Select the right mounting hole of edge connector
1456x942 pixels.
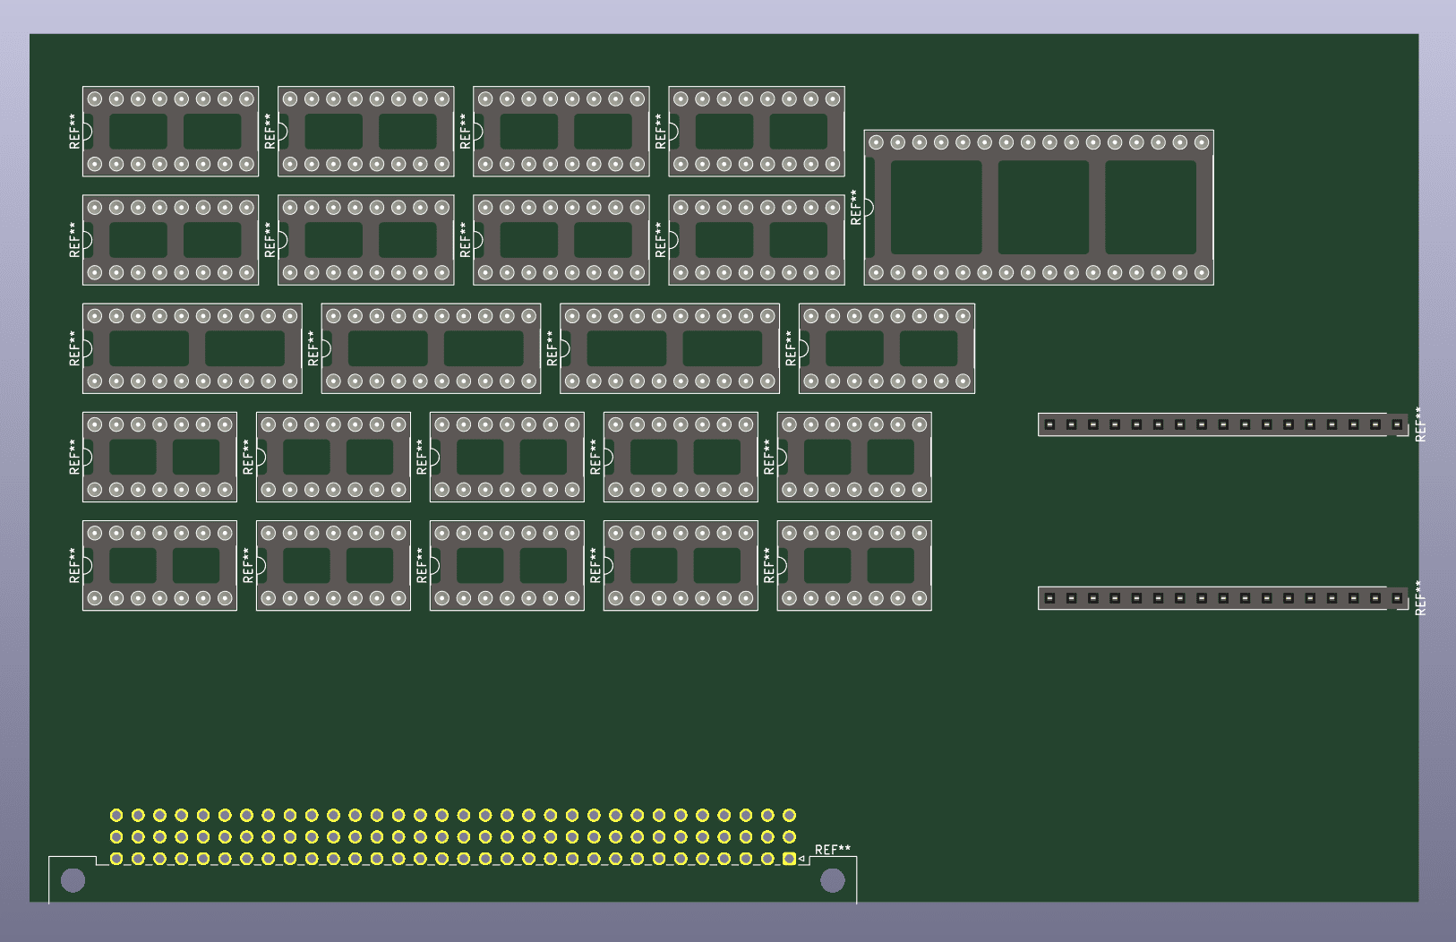[x=833, y=880]
